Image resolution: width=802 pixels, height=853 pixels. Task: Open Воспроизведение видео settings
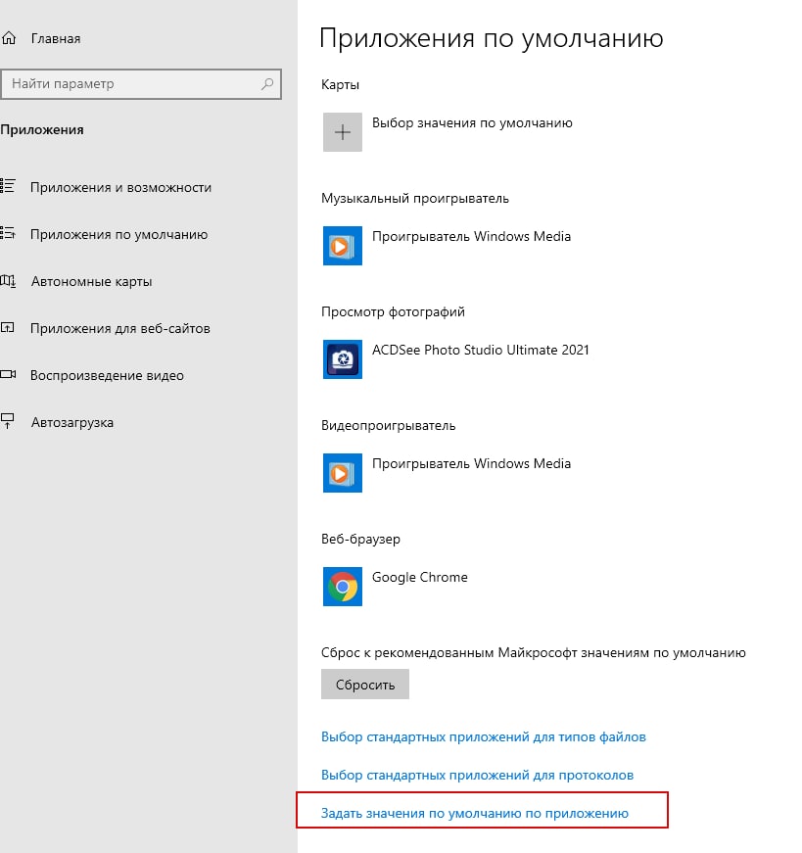(x=107, y=375)
